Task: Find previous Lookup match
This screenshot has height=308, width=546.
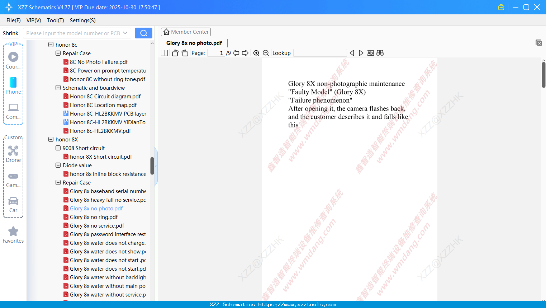Action: (352, 53)
